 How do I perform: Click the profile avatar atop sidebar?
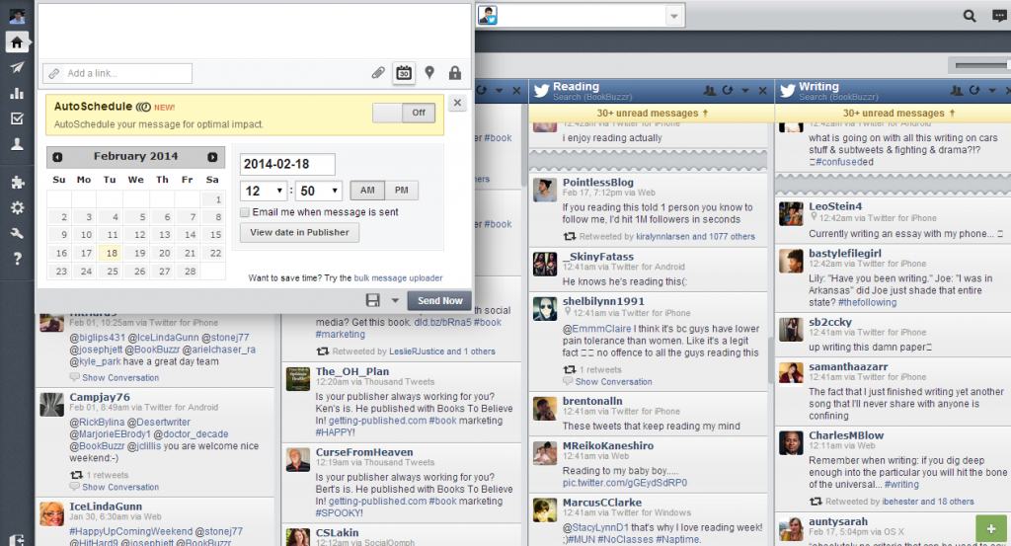pos(17,16)
